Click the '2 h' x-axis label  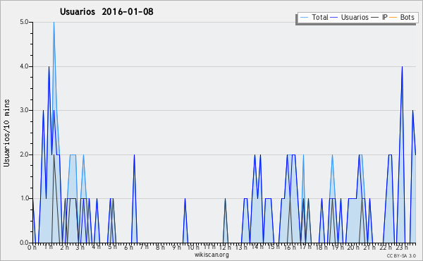64,247
